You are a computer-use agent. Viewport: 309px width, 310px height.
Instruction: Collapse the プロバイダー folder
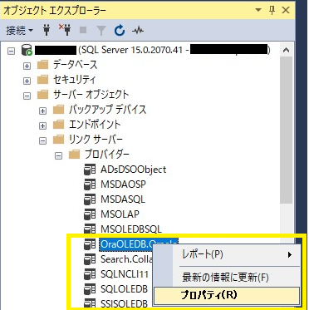(58, 155)
